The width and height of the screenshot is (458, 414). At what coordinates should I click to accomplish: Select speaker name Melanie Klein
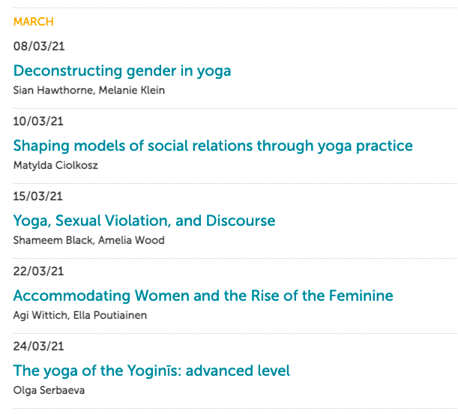[132, 90]
